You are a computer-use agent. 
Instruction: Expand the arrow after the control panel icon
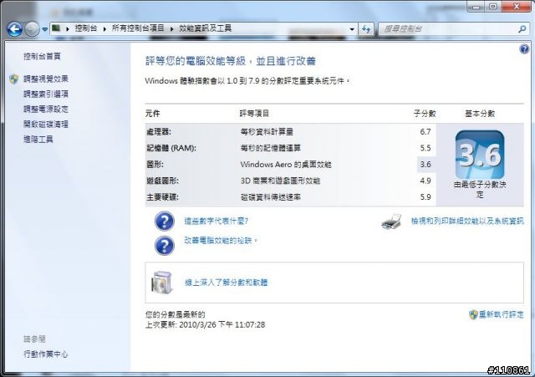[x=68, y=29]
